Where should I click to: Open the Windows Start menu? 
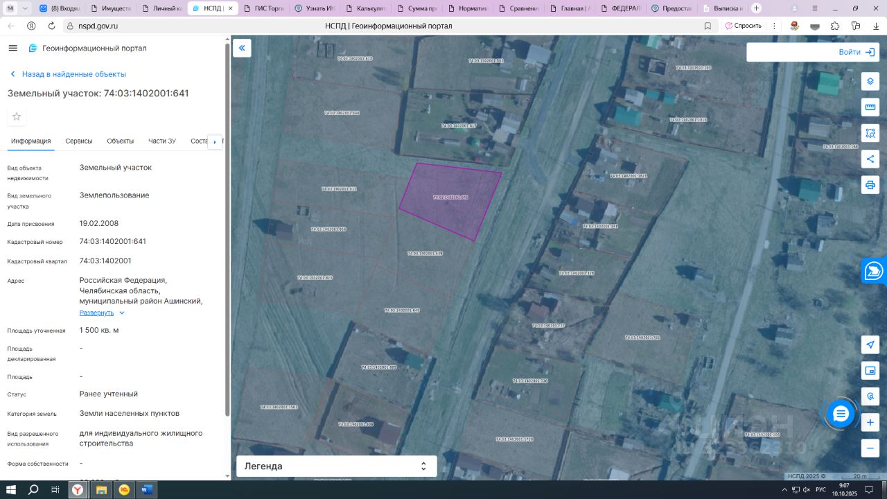[12, 490]
